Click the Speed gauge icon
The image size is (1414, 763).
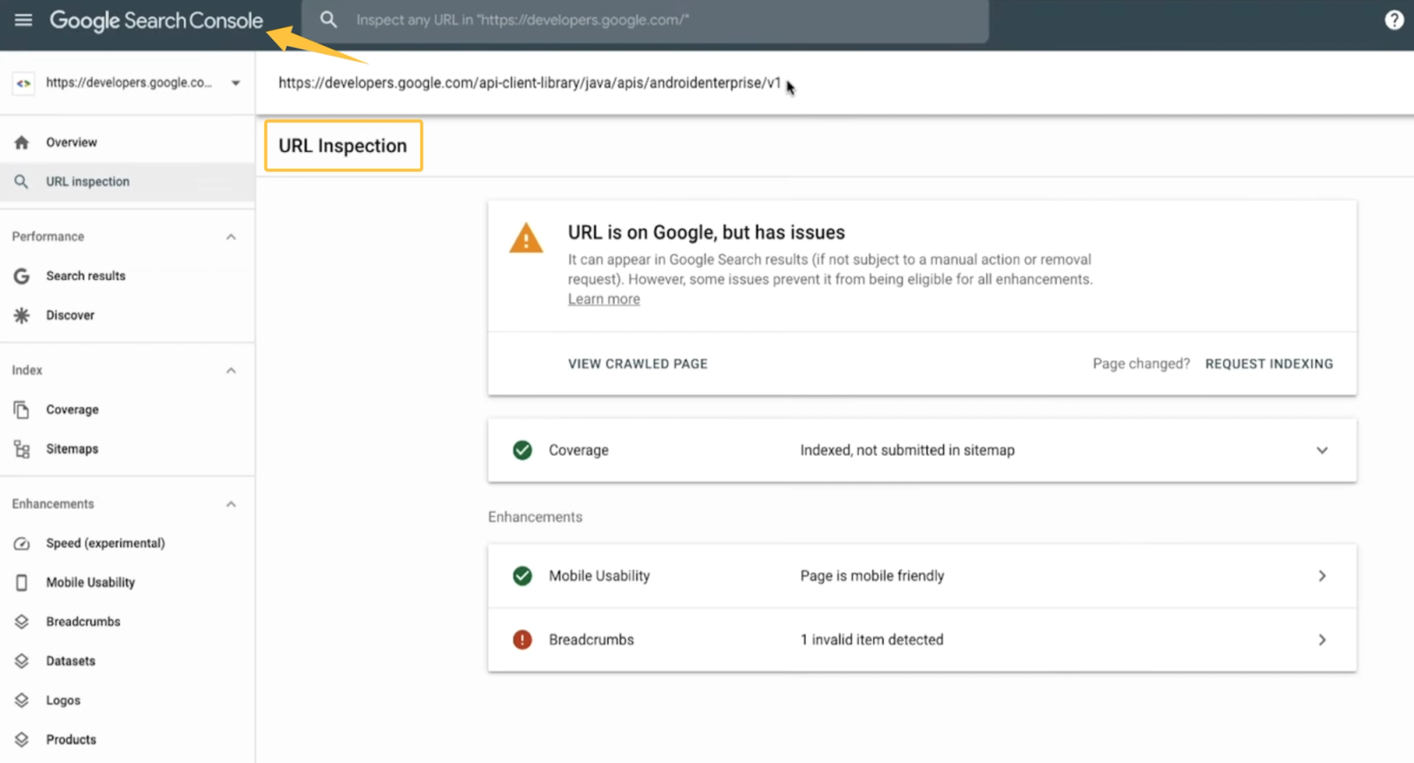(x=22, y=543)
